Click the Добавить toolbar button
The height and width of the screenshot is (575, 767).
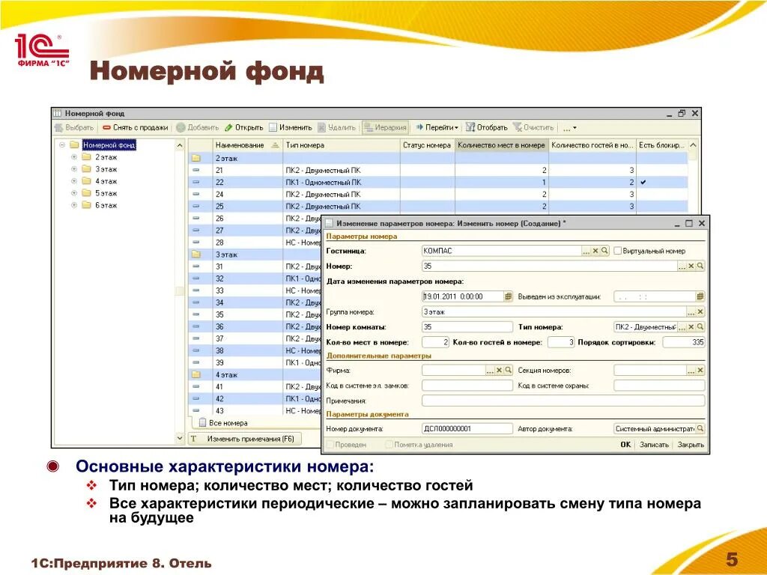[198, 127]
